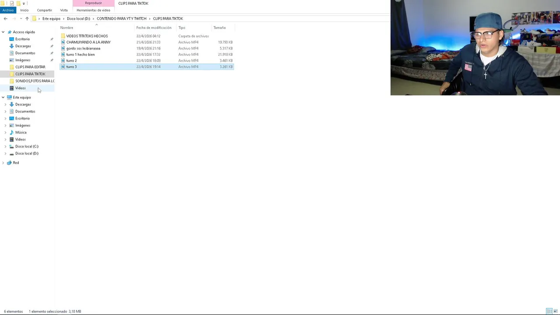Click the VIDEOS TITKTOKS HECHOS folder icon
Image resolution: width=560 pixels, height=315 pixels.
[63, 36]
